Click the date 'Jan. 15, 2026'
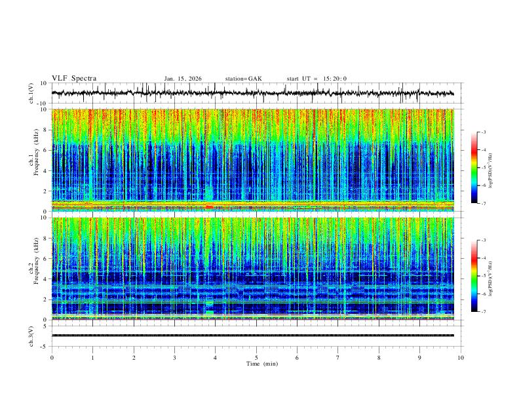The width and height of the screenshot is (519, 401). (183, 79)
